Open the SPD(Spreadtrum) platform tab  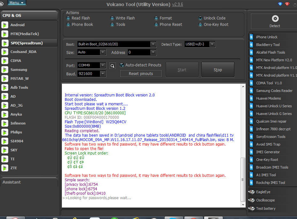[x=29, y=43]
